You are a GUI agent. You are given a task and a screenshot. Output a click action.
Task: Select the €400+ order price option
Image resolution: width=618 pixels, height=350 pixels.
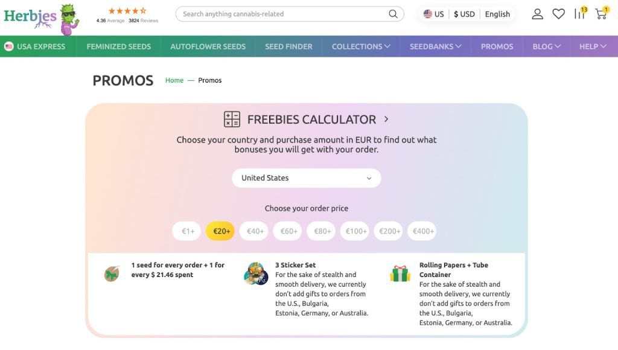(424, 231)
